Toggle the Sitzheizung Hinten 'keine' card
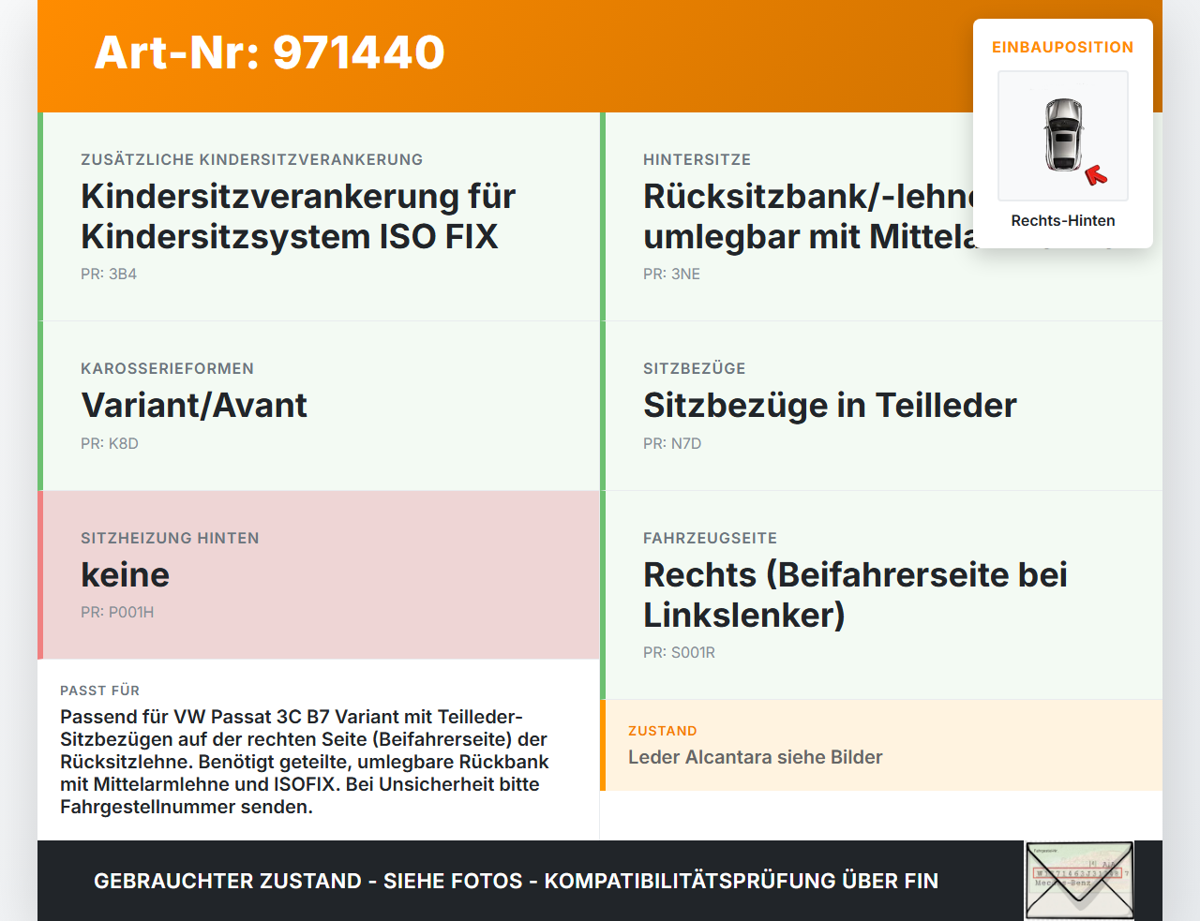Viewport: 1200px width, 921px height. 319,574
